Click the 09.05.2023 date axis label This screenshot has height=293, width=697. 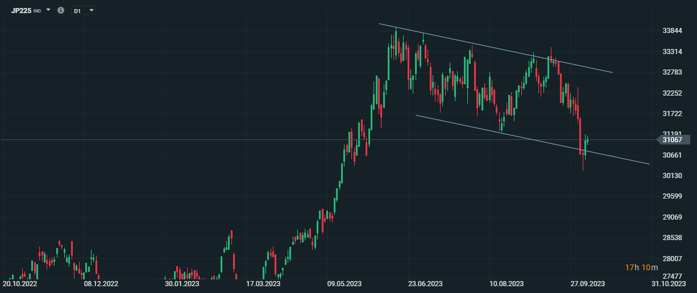click(x=345, y=283)
